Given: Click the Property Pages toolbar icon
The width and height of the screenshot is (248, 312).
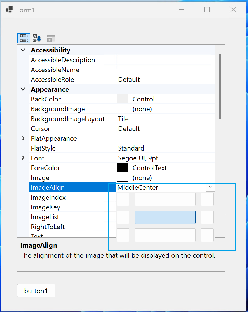Looking at the screenshot, I should pos(51,38).
